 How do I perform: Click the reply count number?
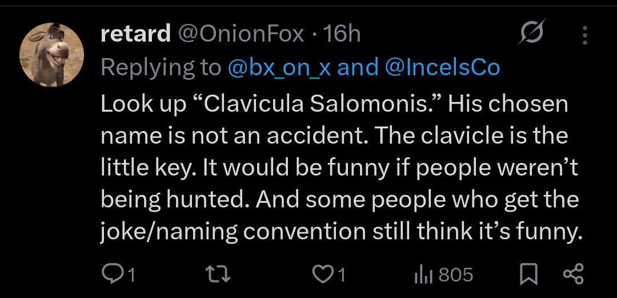(x=131, y=276)
